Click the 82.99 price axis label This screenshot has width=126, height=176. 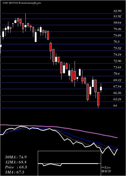(x=117, y=11)
